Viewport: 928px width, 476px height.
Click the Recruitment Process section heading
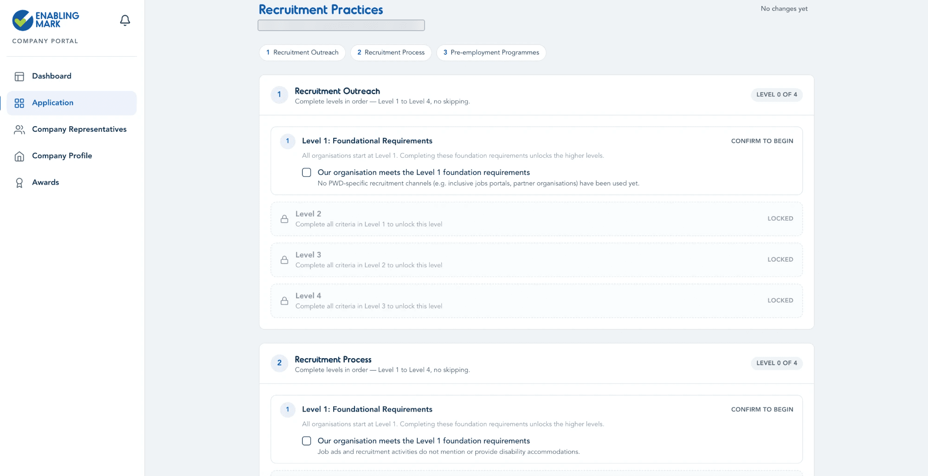coord(333,360)
